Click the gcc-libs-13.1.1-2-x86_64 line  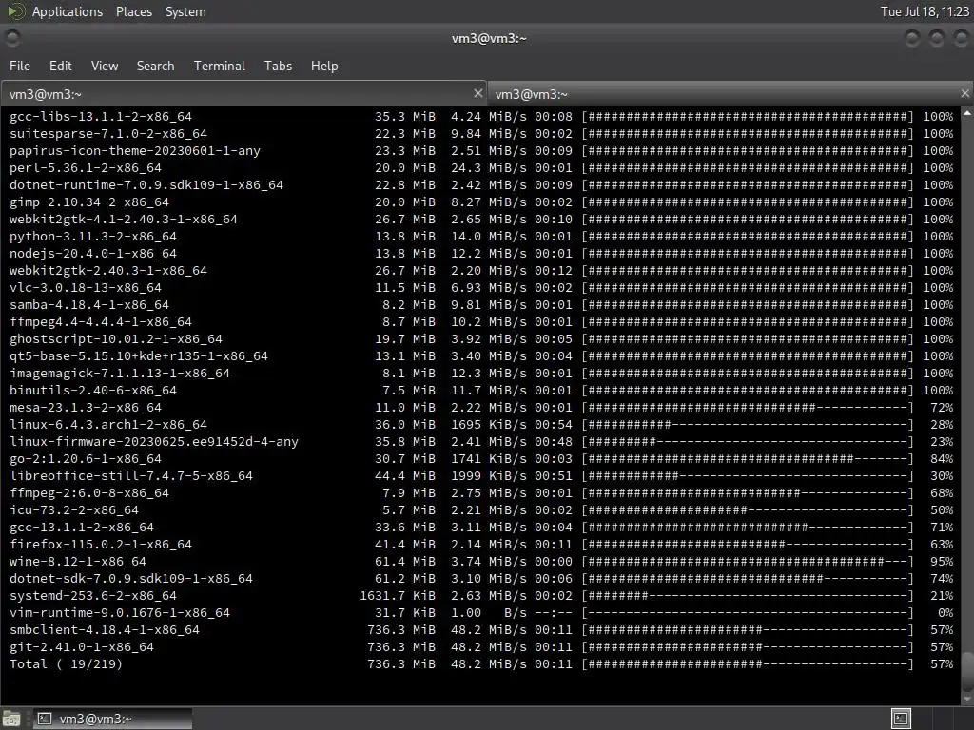click(x=480, y=116)
